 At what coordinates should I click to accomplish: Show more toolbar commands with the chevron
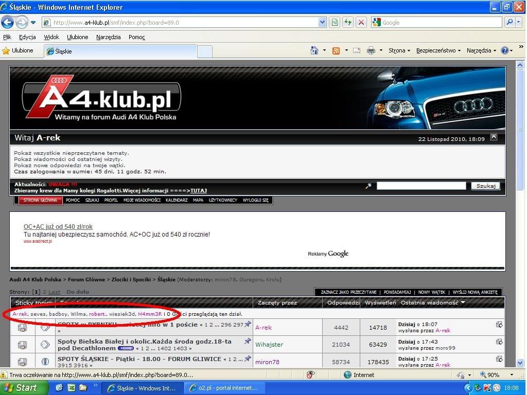click(521, 47)
